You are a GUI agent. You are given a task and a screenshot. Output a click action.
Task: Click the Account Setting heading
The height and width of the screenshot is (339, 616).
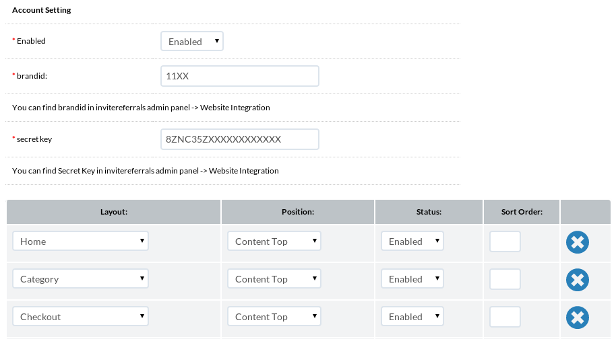[42, 10]
